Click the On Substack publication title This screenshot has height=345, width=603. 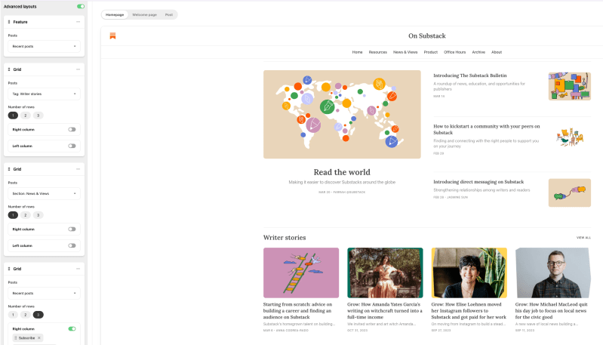(427, 35)
